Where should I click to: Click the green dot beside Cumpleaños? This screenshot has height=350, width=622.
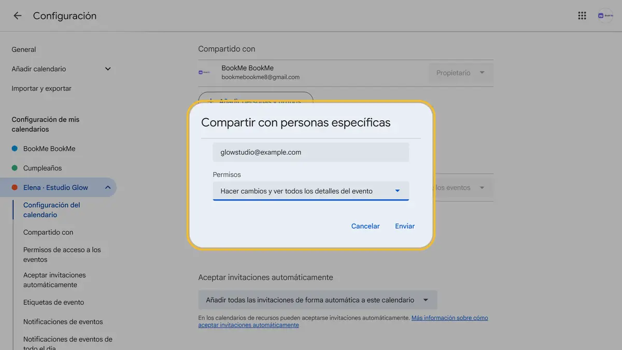[15, 168]
